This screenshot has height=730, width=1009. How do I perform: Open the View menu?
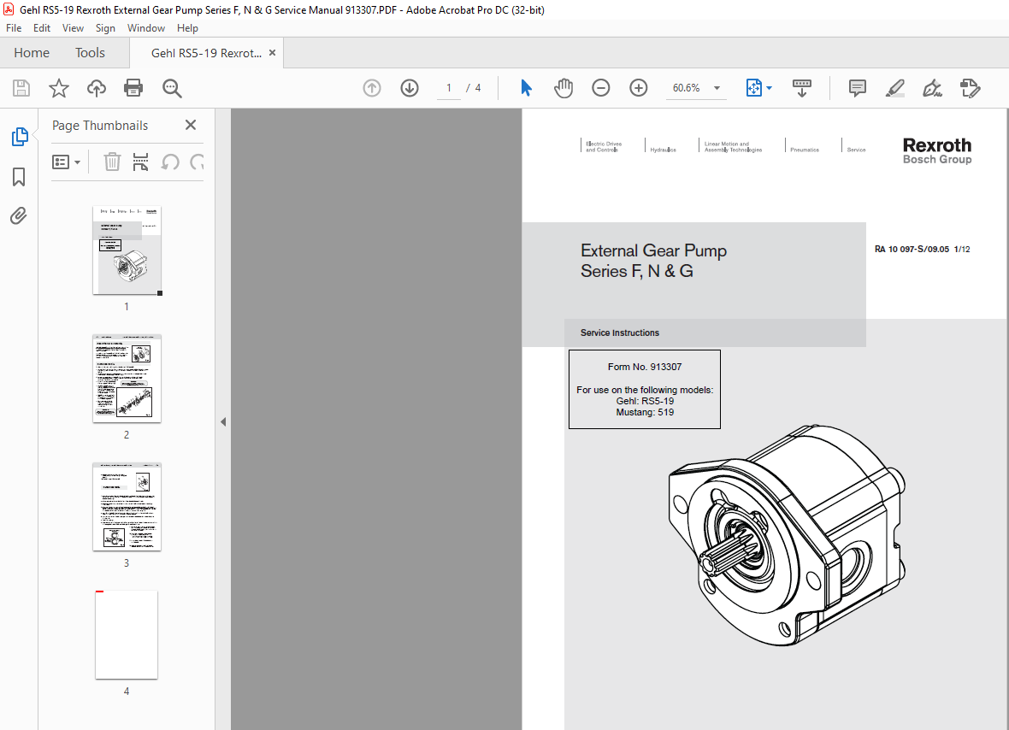(73, 27)
